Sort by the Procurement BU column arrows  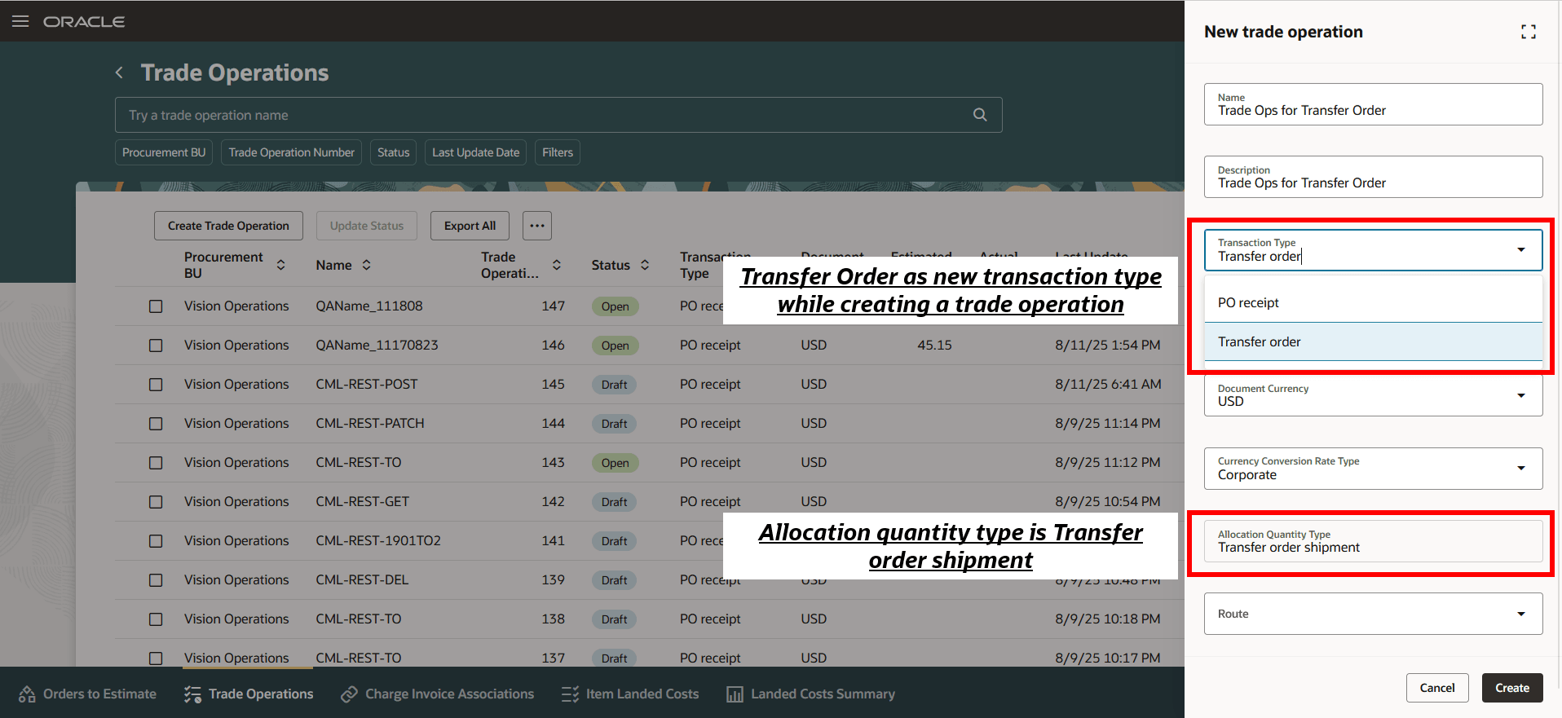pyautogui.click(x=281, y=265)
